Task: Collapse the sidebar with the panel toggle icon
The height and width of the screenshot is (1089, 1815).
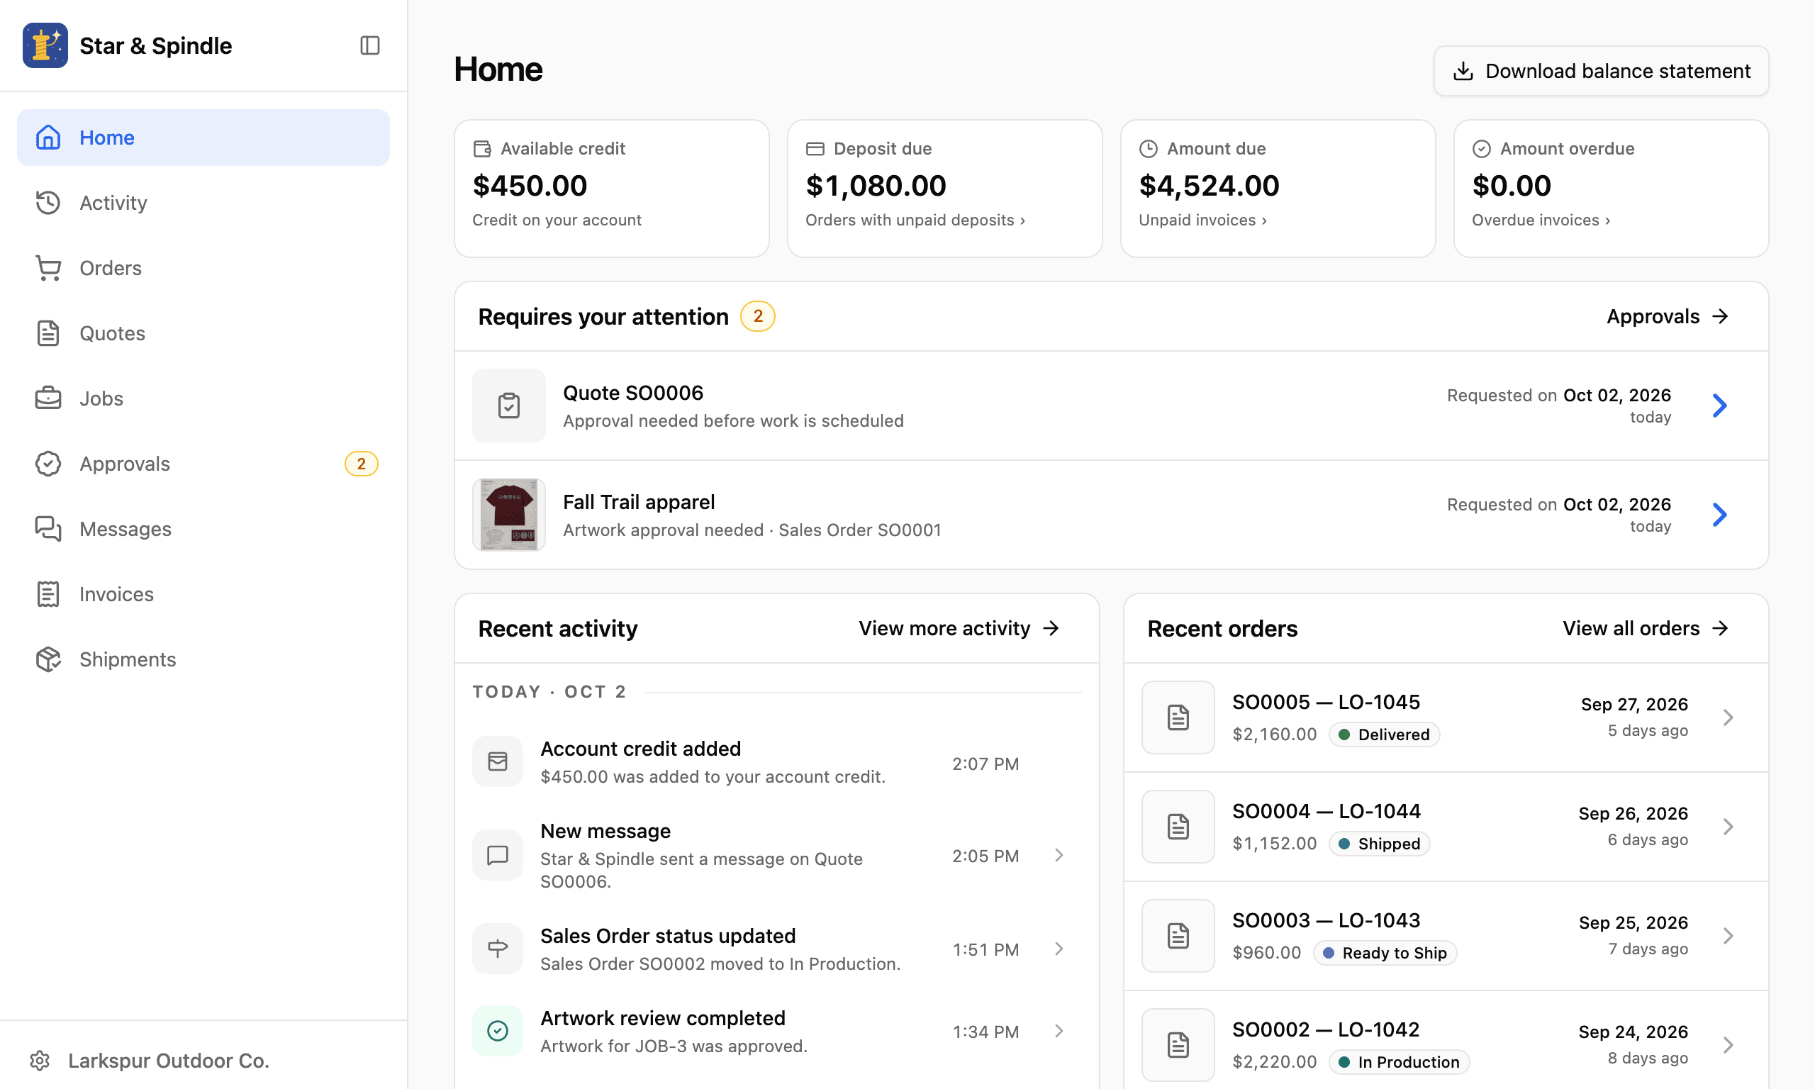Action: pos(370,45)
